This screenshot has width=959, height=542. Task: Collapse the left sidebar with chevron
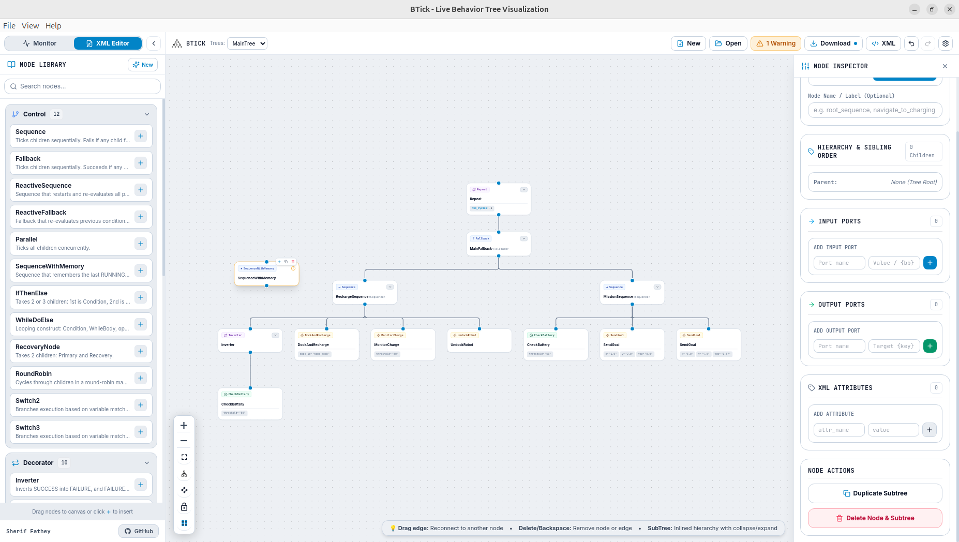154,43
